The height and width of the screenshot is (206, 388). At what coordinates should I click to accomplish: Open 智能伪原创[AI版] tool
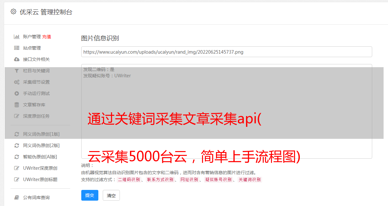[40, 157]
